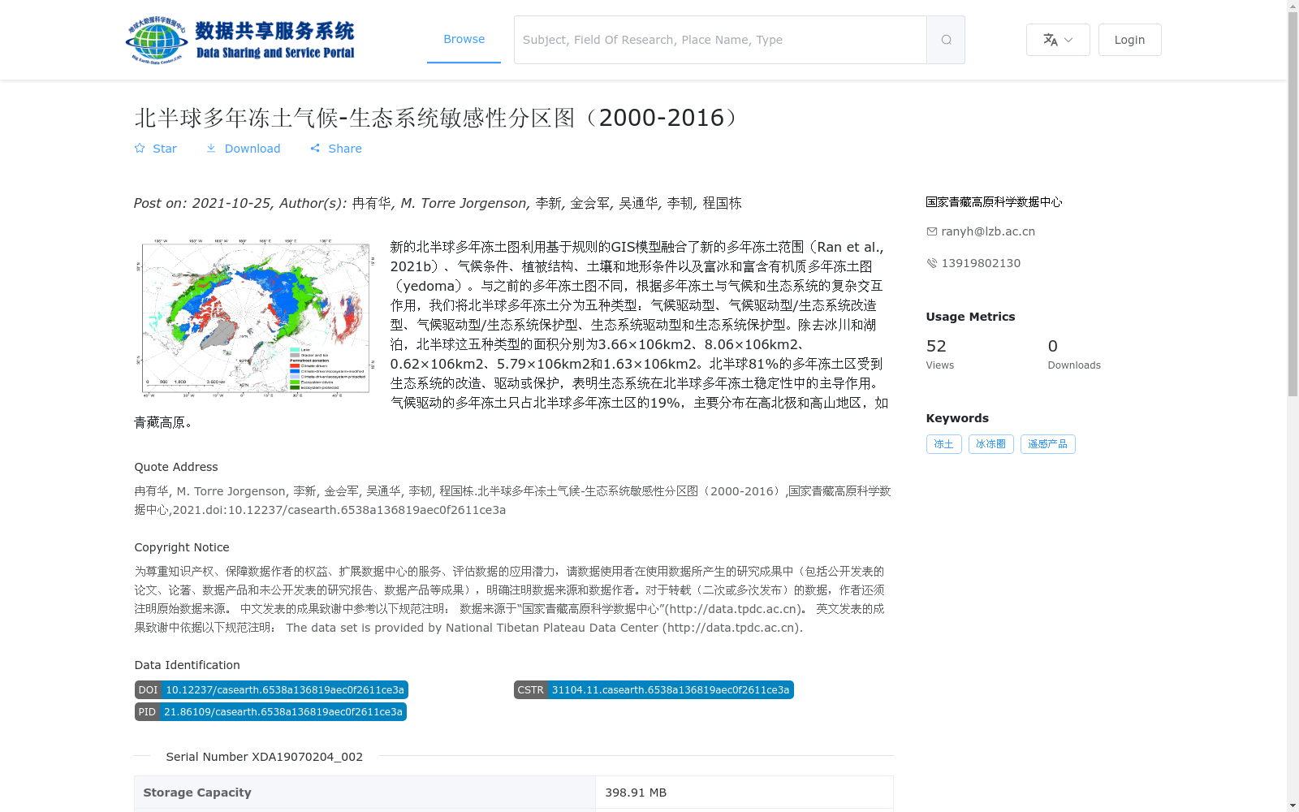Click the DOI identifier badge
The image size is (1299, 812).
coord(271,690)
